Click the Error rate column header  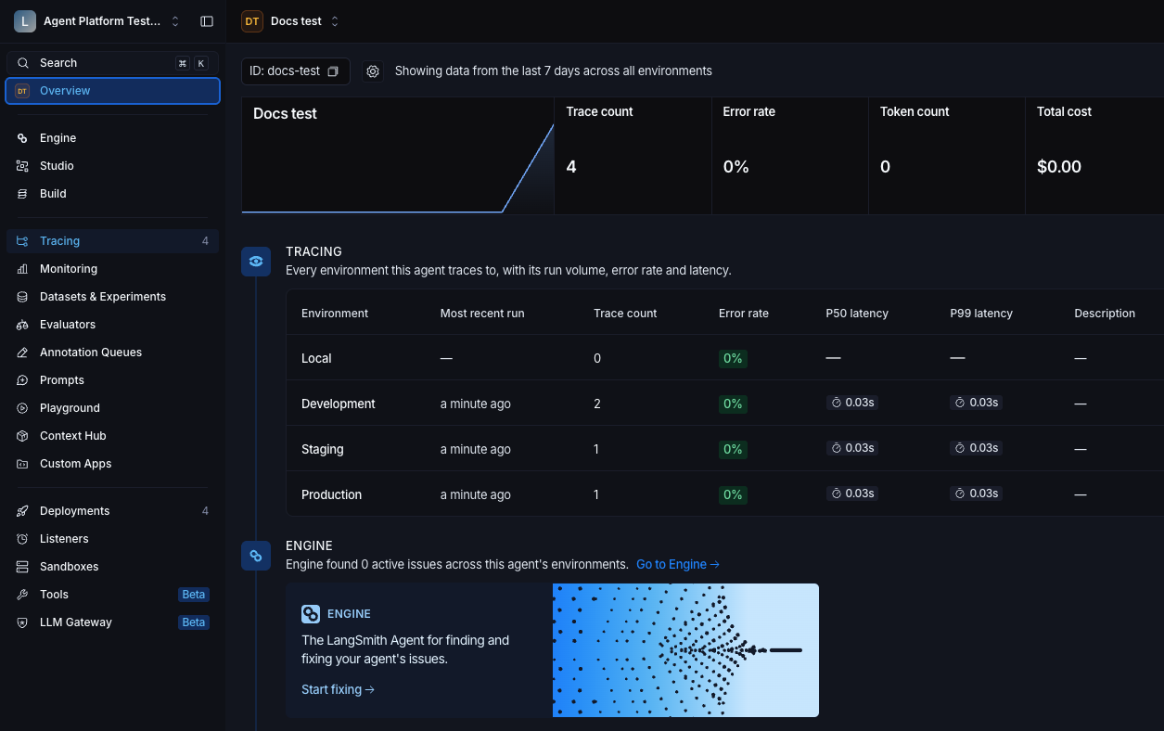pos(744,314)
